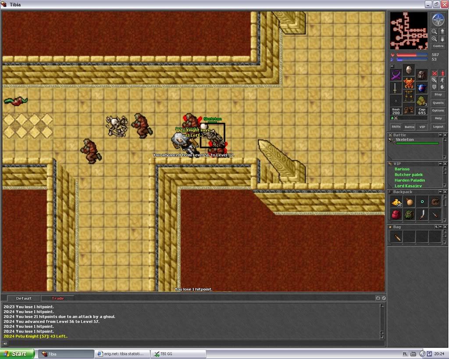Screen dimensions: 449x359
Task: Switch to the Trade chat tab
Action: 57,299
